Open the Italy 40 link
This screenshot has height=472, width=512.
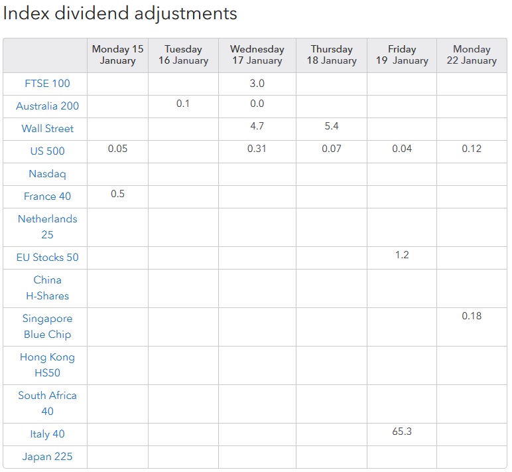(47, 433)
